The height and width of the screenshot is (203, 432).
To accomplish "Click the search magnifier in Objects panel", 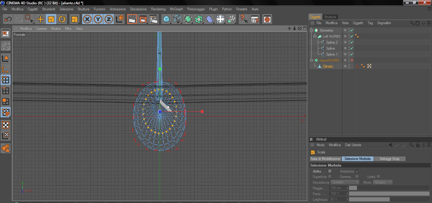I will click(x=412, y=23).
